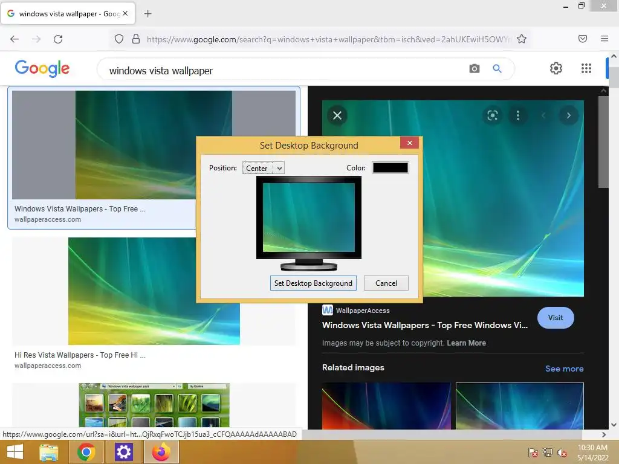The image size is (619, 464).
Task: Click Set Desktop Background button
Action: tap(313, 283)
